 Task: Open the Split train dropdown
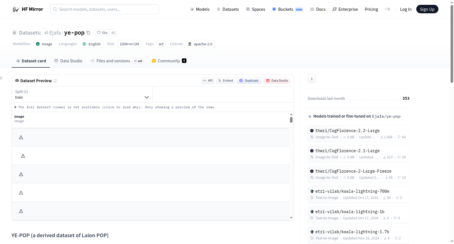82,94
